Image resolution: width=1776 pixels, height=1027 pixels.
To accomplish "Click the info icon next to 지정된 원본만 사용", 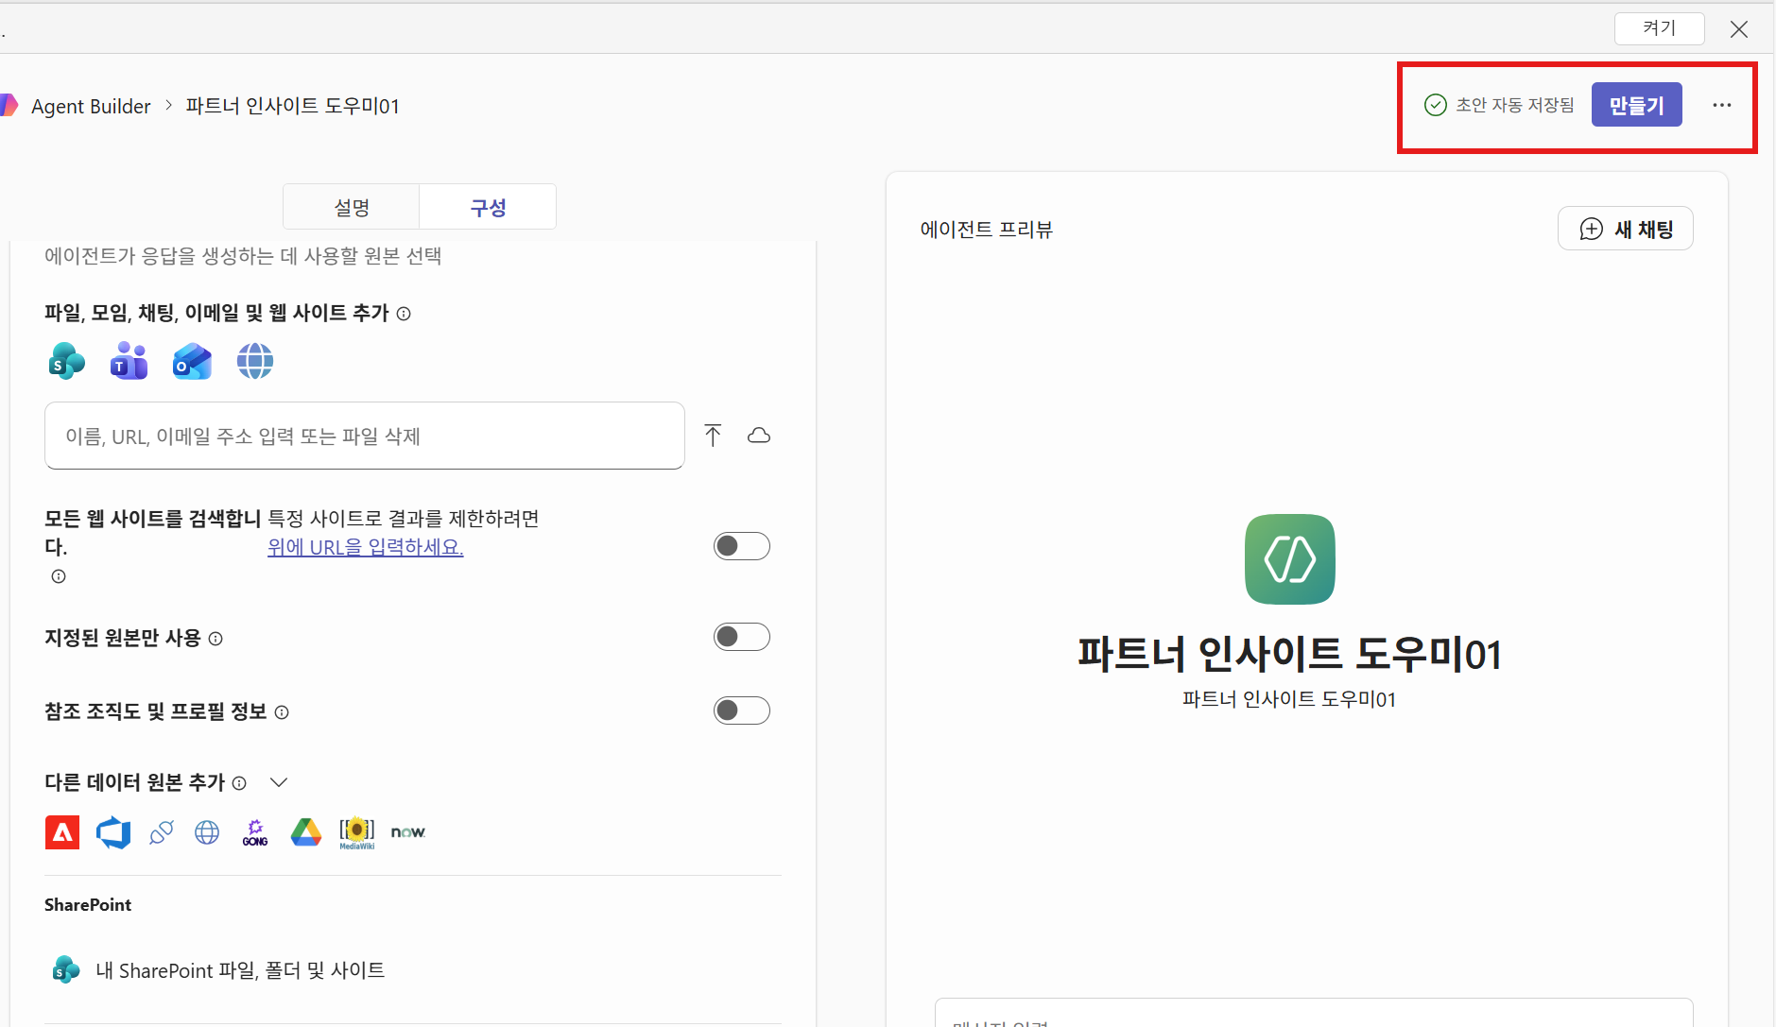I will pos(216,639).
